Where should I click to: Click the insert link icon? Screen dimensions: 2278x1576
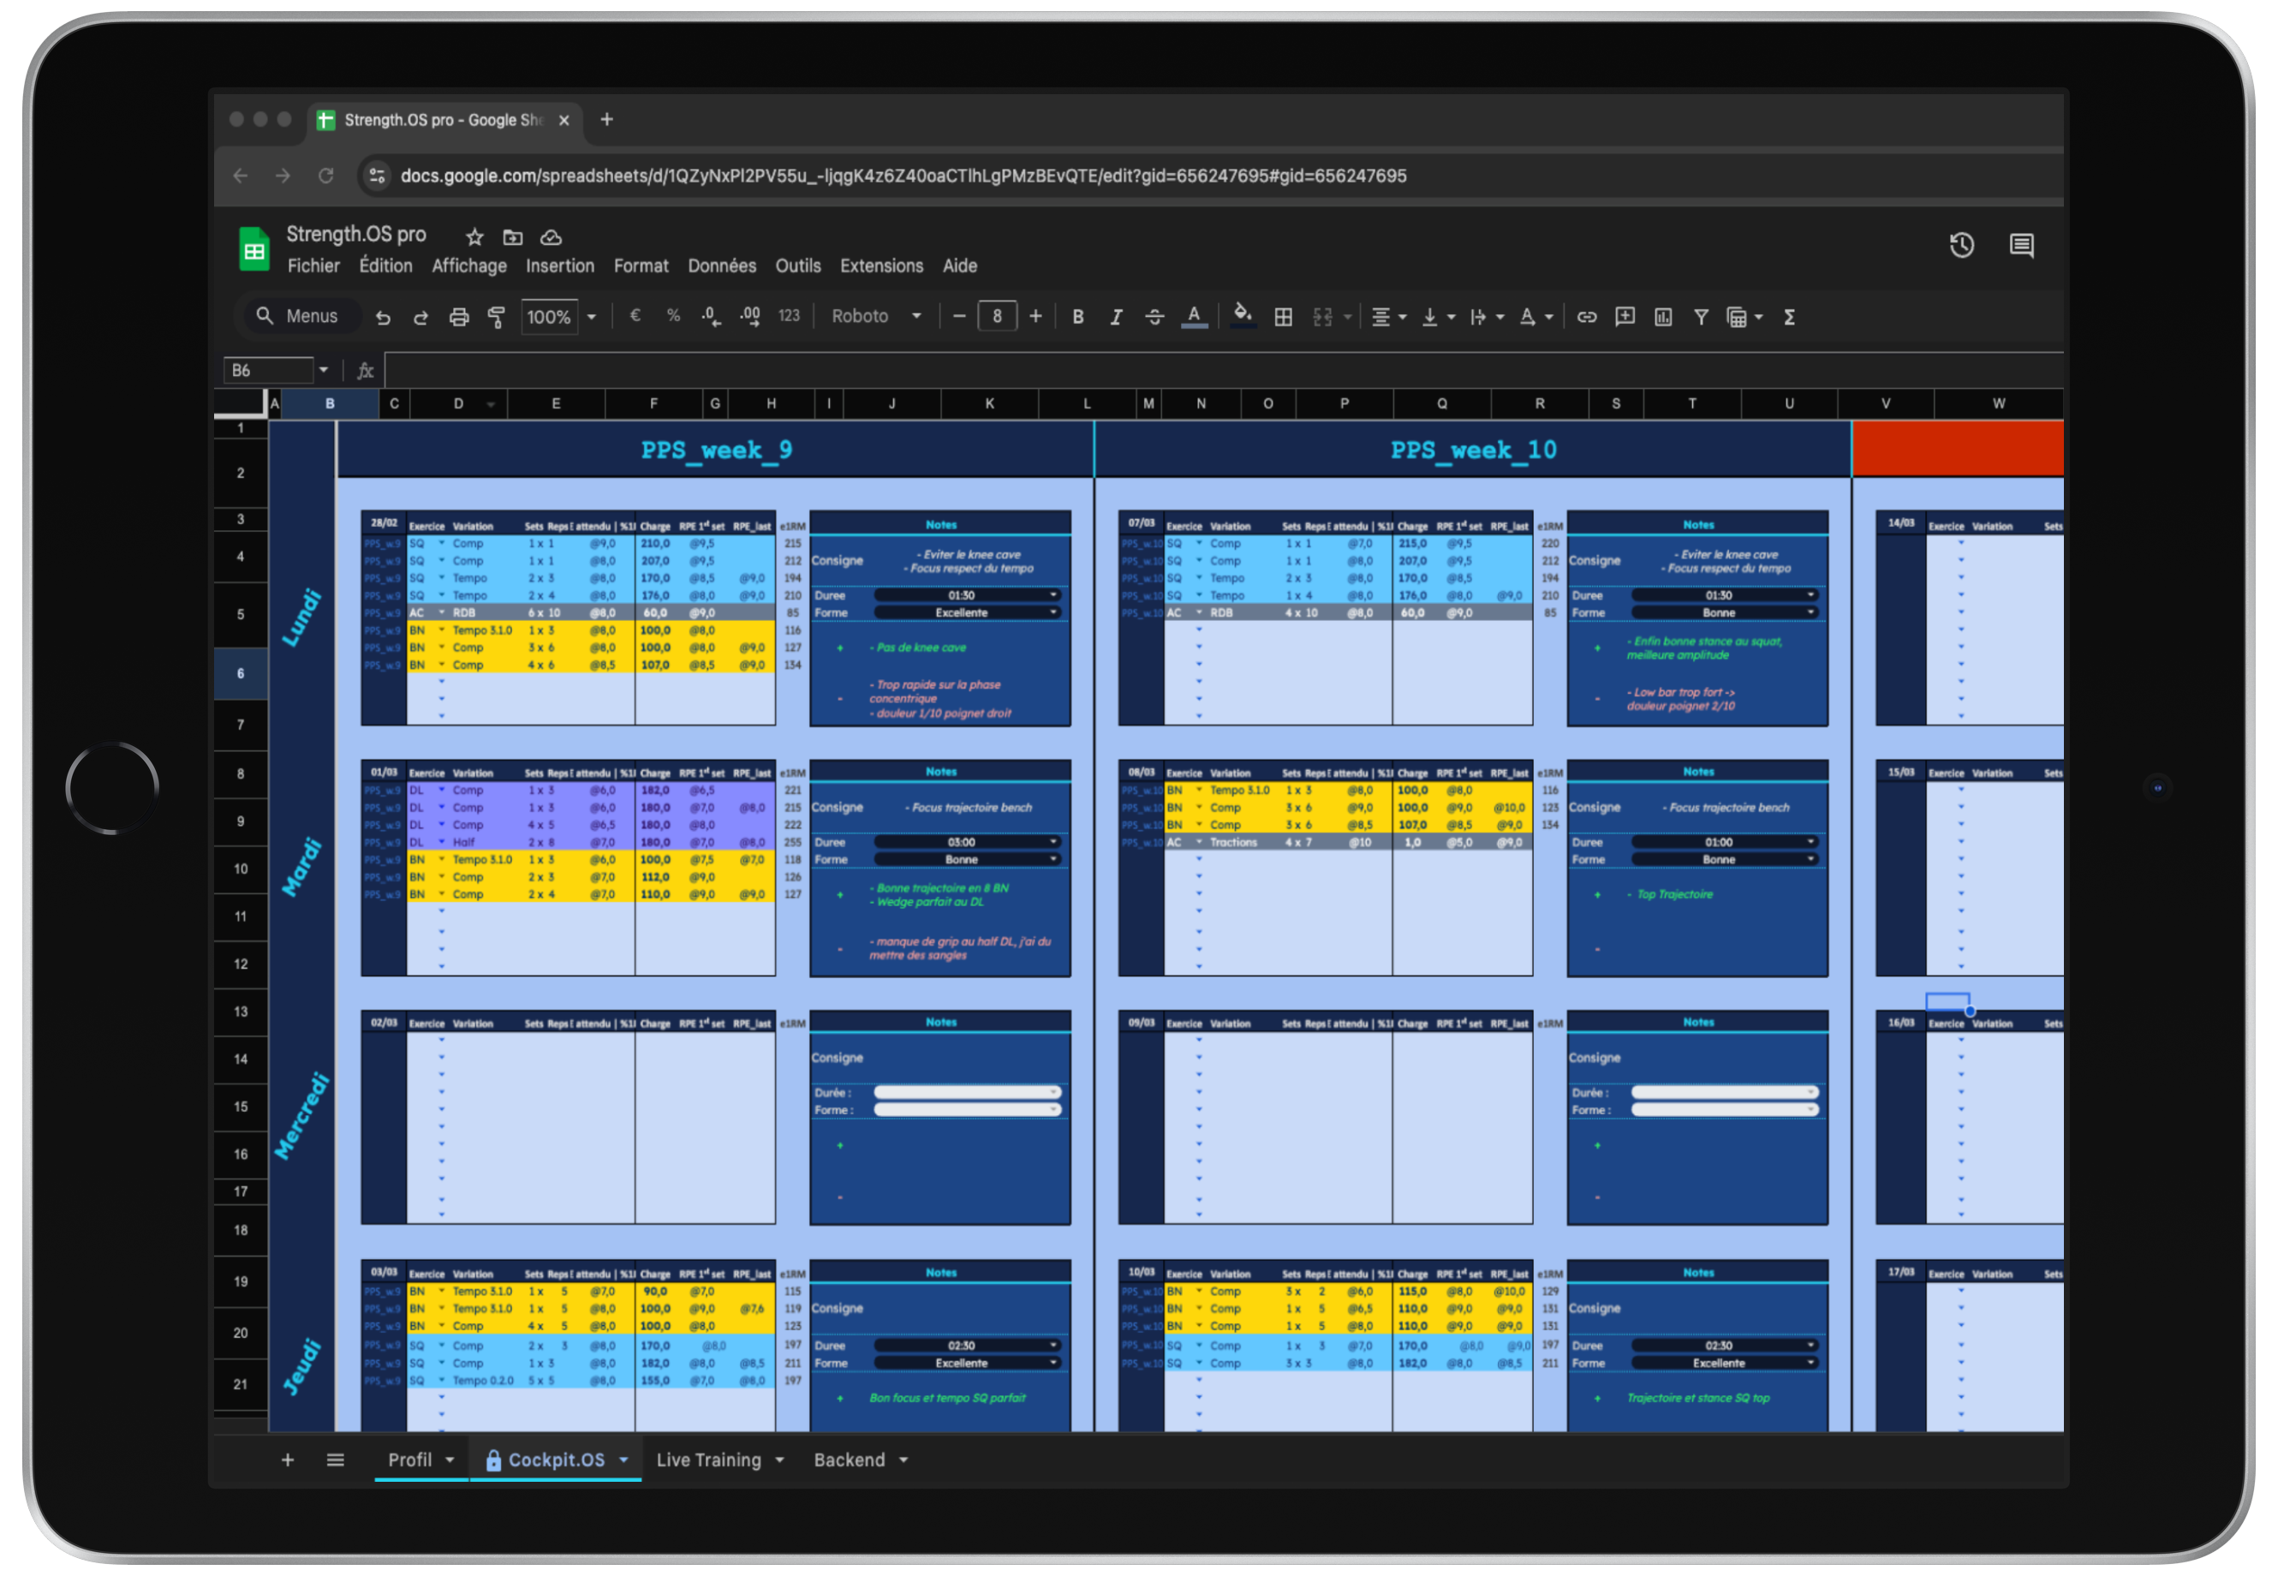[1586, 317]
